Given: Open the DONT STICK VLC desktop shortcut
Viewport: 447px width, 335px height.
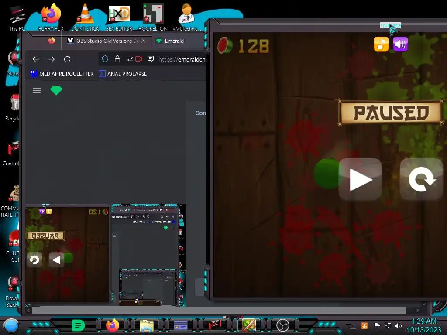Looking at the screenshot, I should point(85,17).
